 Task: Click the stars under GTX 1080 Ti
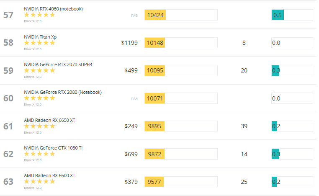39,154
